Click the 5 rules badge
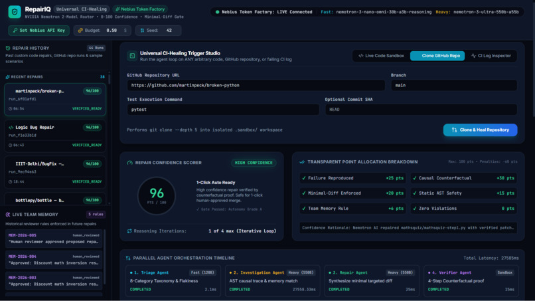Image resolution: width=535 pixels, height=301 pixels. (x=96, y=215)
